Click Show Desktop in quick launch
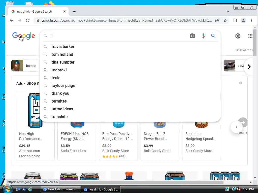Screen dimensions: 258x193 18,189
